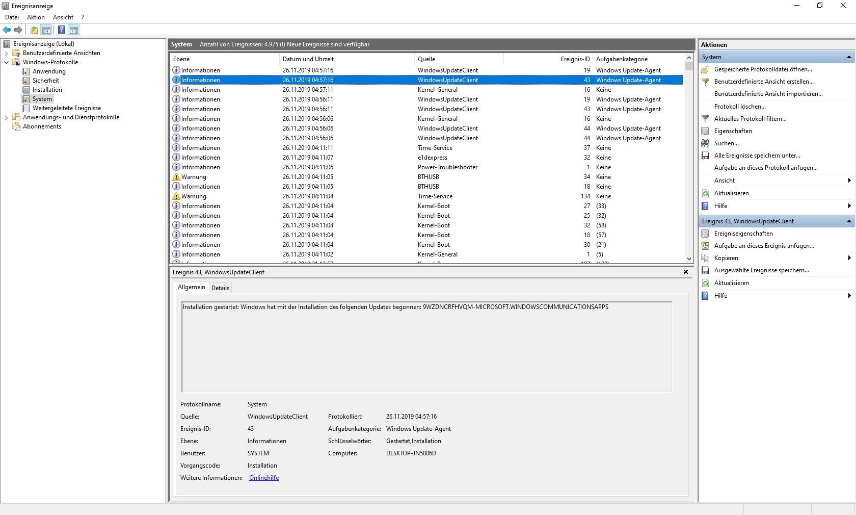
Task: Sort by the Datum und Uhrzeit column header
Action: tap(347, 59)
